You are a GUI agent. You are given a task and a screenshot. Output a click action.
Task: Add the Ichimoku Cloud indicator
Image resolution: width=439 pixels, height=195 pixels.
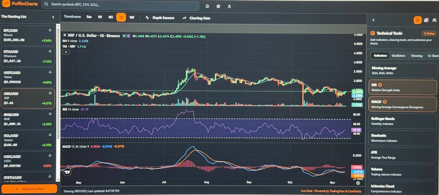click(x=402, y=188)
